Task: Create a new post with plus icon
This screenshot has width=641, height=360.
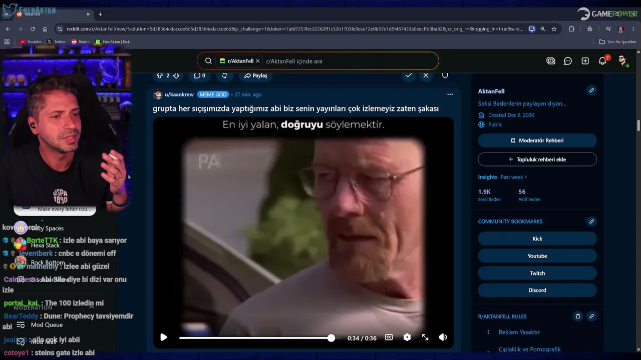Action: click(x=585, y=61)
